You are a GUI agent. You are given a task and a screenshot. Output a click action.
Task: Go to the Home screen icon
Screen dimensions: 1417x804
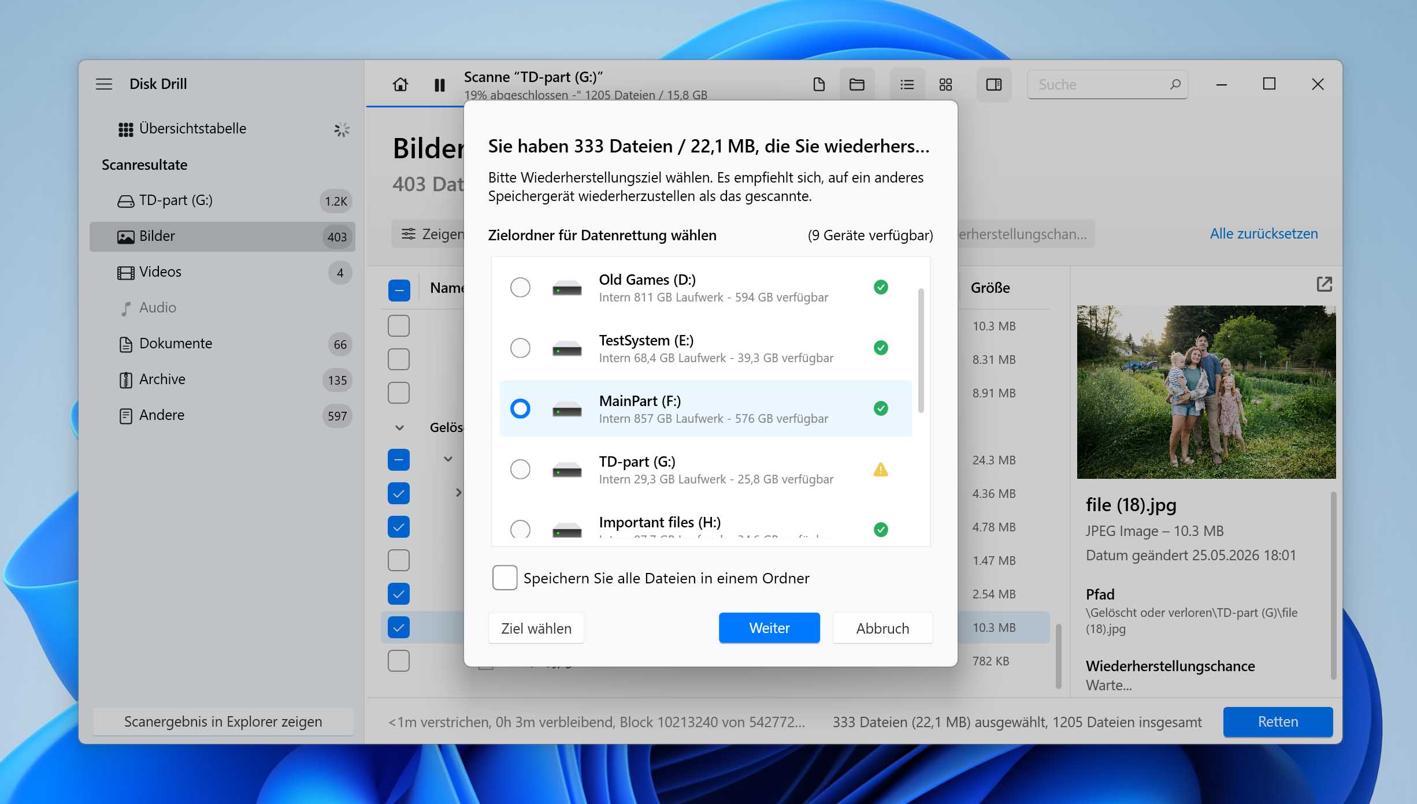click(x=400, y=85)
